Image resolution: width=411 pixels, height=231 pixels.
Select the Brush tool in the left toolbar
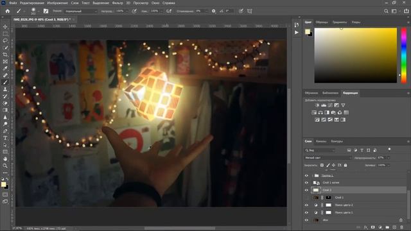[x=5, y=82]
